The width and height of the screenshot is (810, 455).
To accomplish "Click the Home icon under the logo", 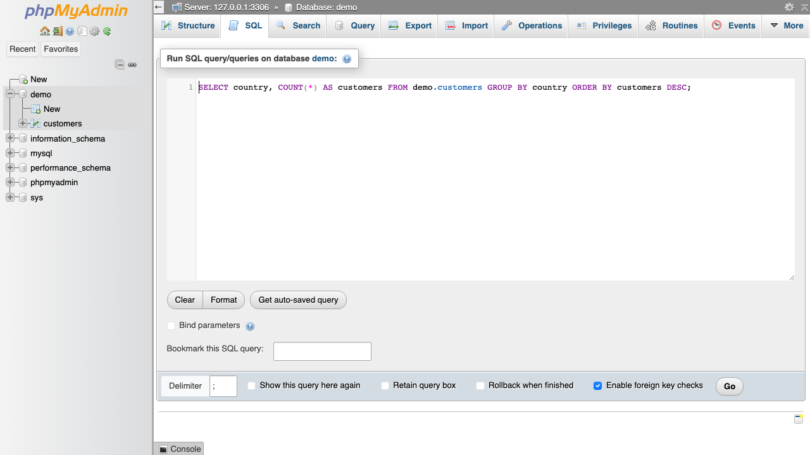I will pyautogui.click(x=44, y=31).
